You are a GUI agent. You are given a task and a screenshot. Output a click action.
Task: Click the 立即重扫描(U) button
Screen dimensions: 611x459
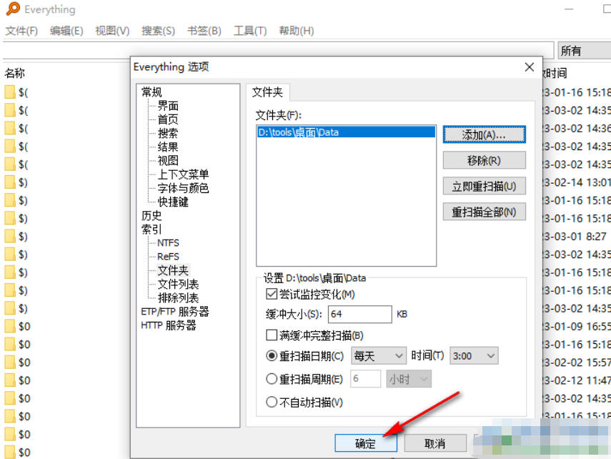click(486, 185)
